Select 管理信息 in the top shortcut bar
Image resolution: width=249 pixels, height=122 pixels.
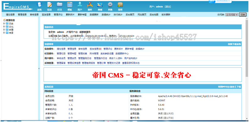22,15
